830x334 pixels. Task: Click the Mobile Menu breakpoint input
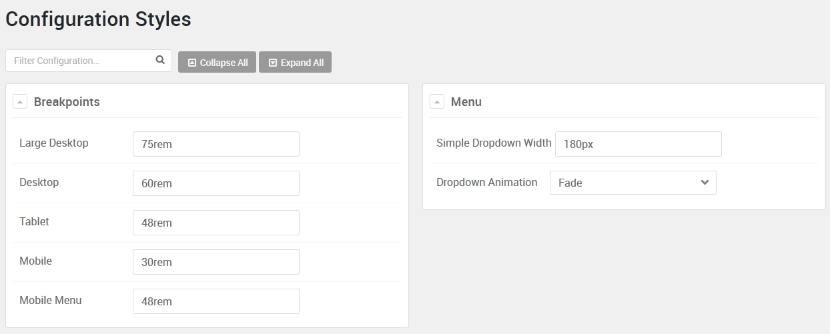[x=216, y=301]
